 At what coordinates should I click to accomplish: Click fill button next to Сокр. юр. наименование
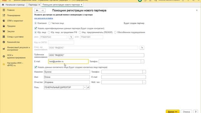click(x=142, y=48)
